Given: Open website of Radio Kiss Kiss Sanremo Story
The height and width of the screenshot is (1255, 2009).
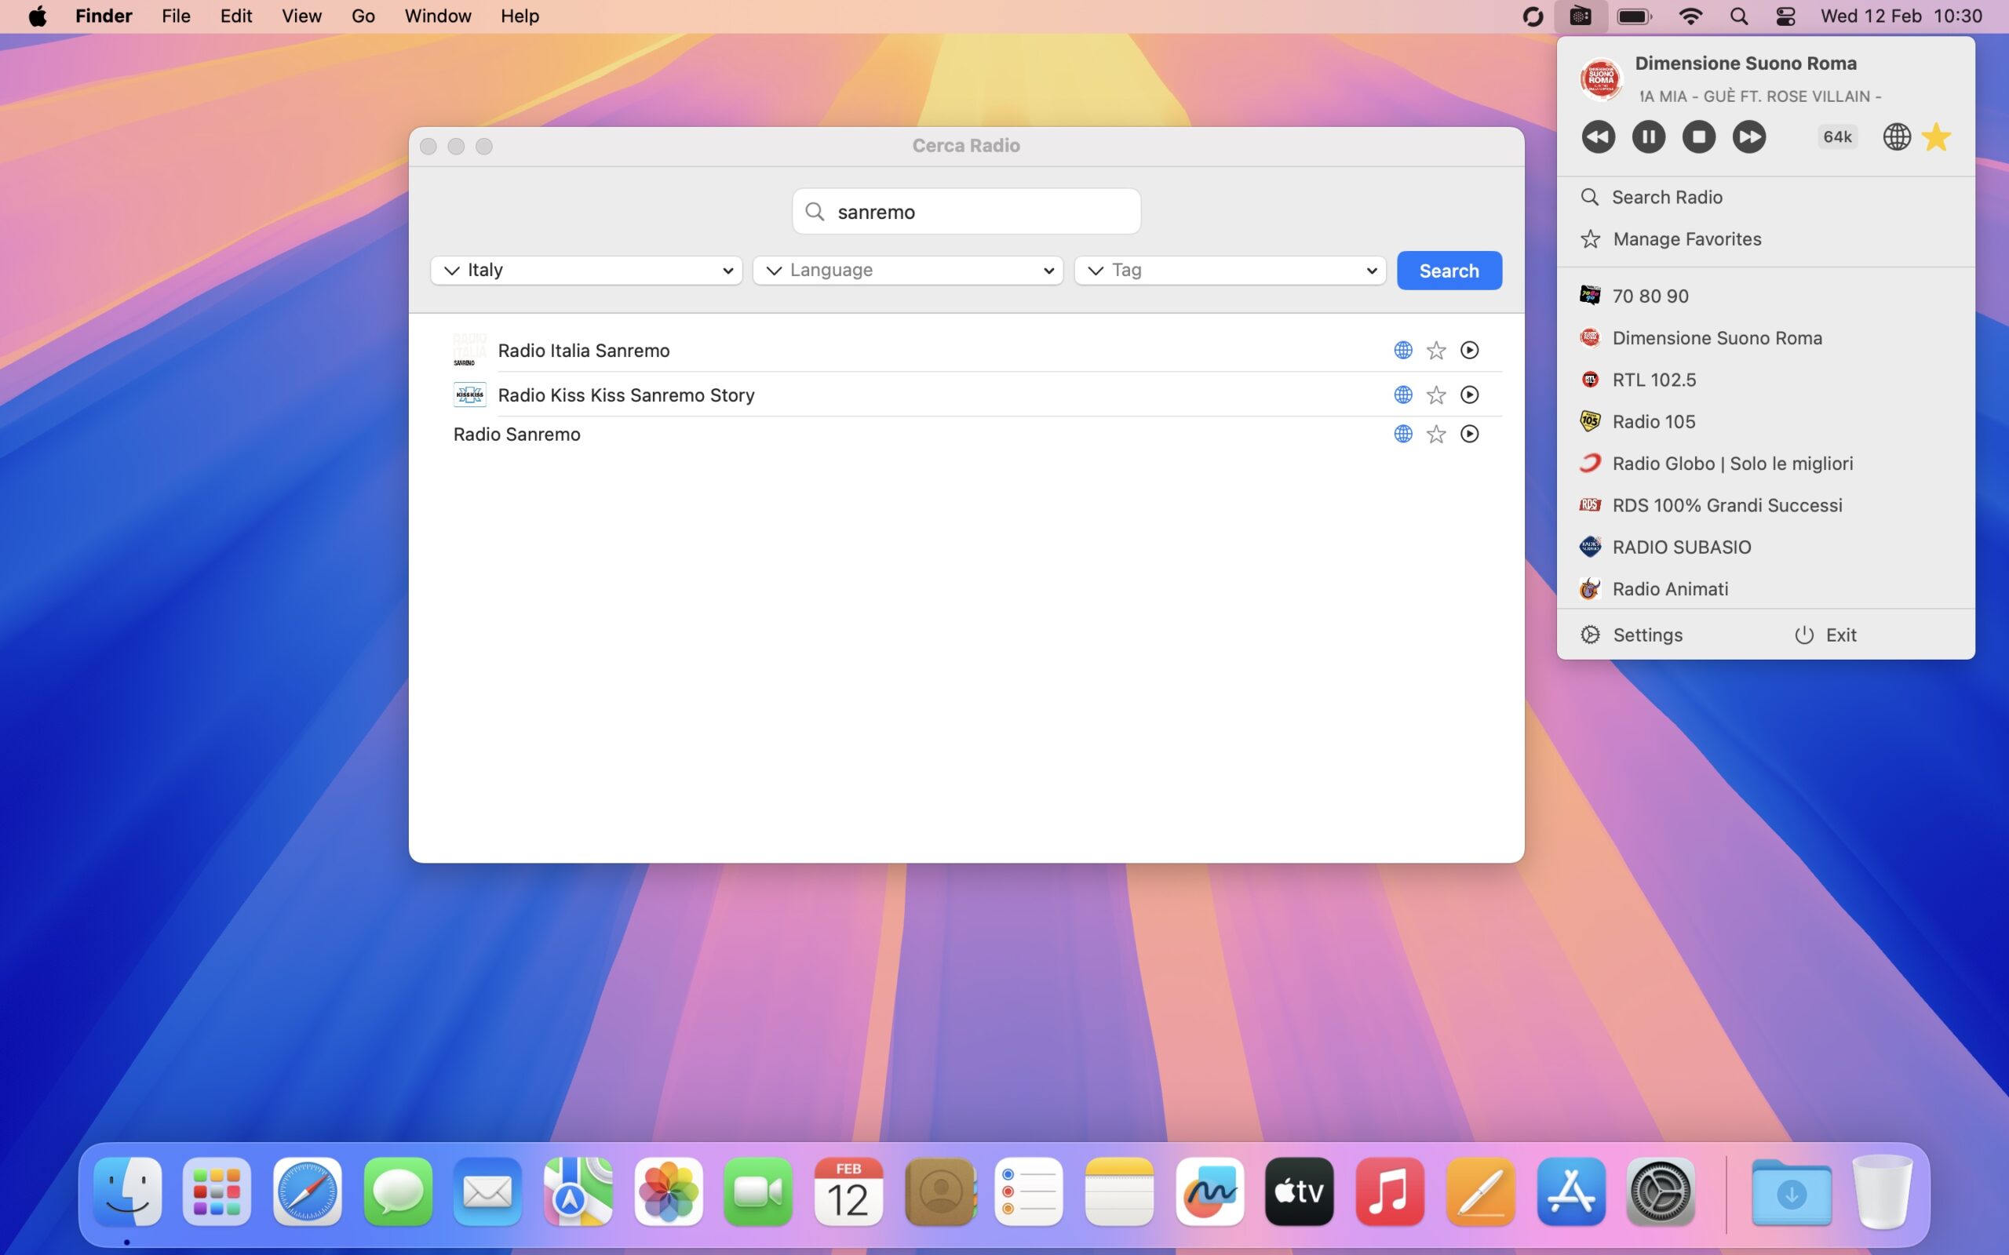Looking at the screenshot, I should 1403,395.
